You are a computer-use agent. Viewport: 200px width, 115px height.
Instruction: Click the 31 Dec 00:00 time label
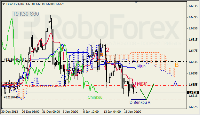click(x=51, y=112)
